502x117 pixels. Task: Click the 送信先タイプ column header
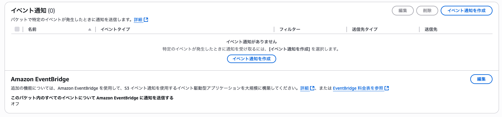pyautogui.click(x=365, y=29)
